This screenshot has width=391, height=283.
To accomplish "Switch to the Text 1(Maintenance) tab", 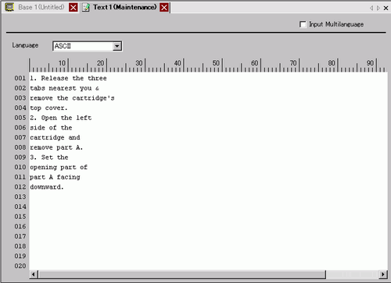I will click(x=125, y=7).
